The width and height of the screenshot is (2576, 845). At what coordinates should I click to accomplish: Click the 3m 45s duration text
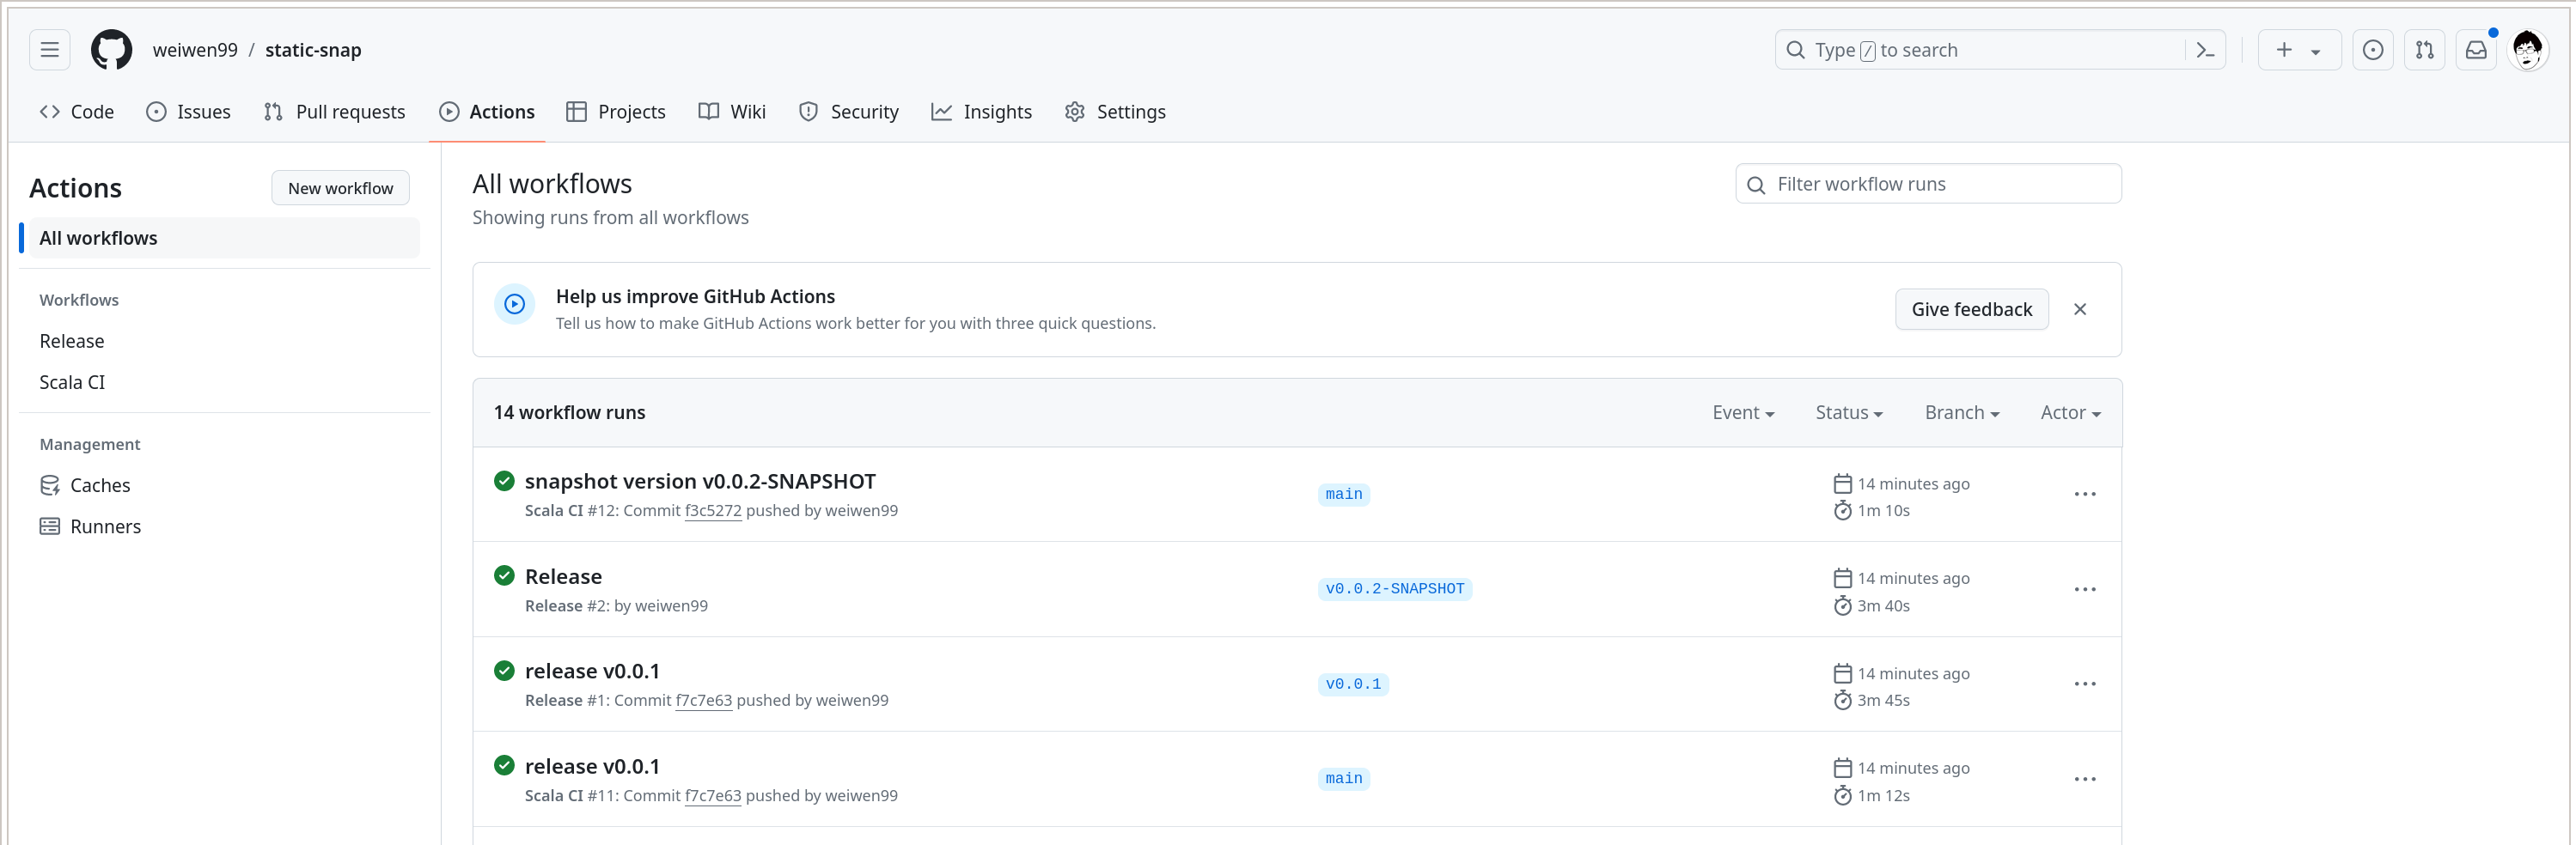(1884, 701)
